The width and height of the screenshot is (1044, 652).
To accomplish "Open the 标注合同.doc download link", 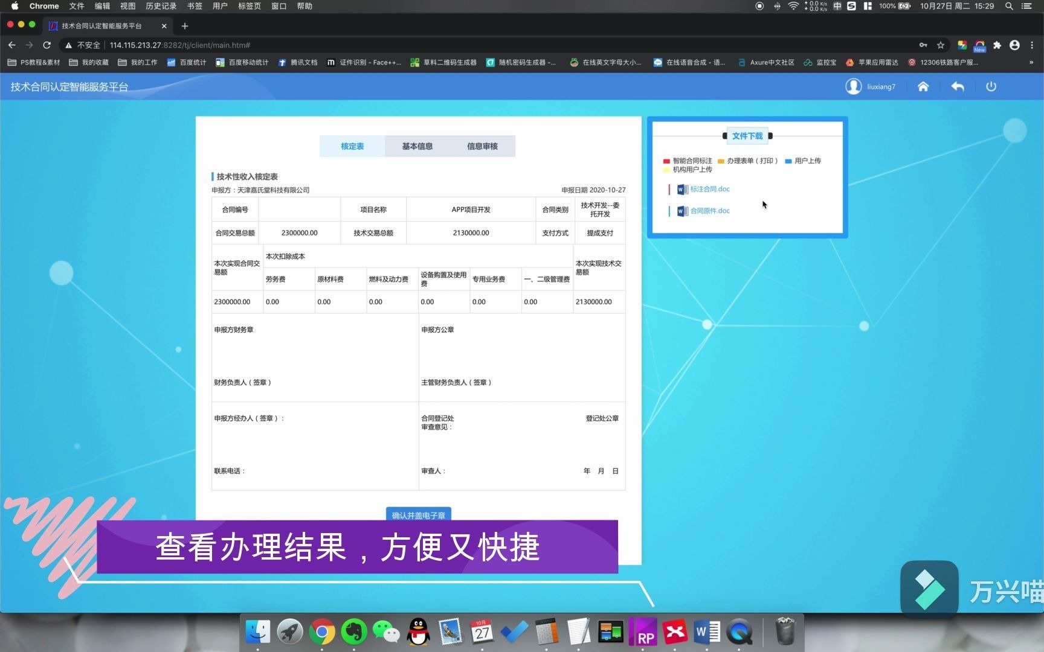I will 710,190.
